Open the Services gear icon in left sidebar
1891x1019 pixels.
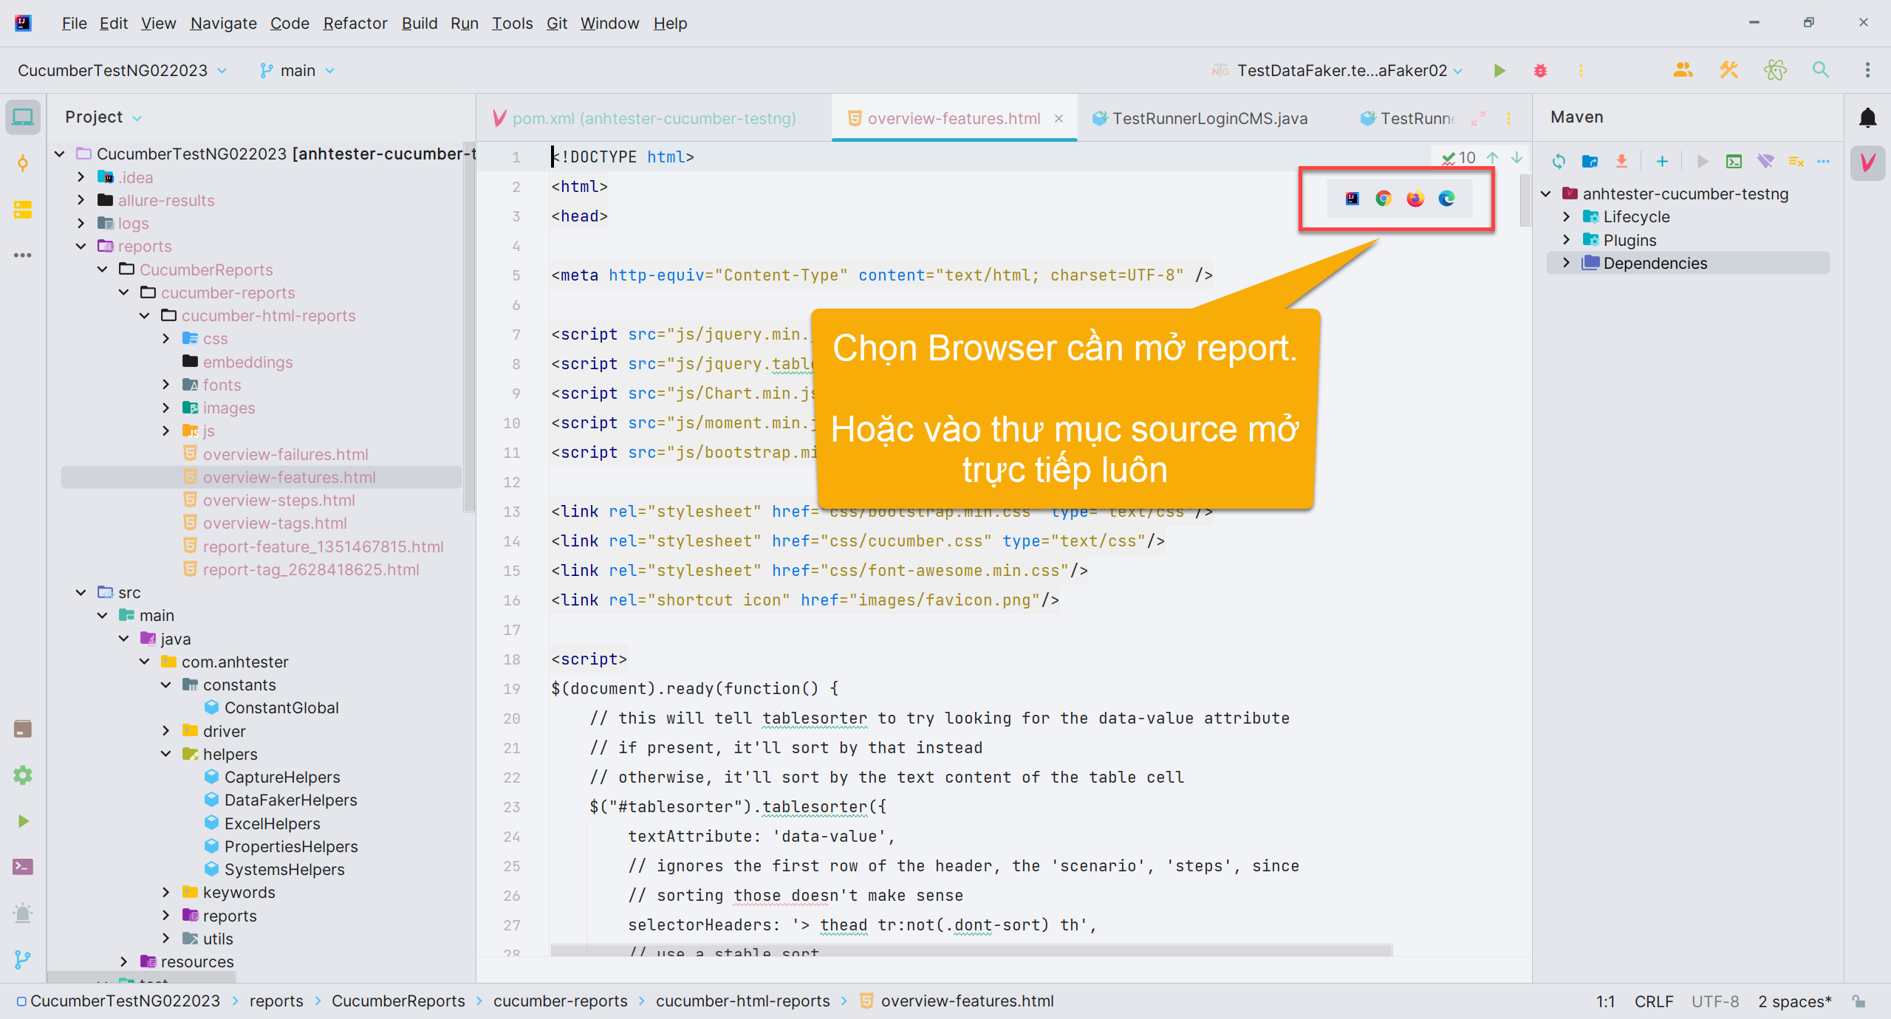[23, 775]
